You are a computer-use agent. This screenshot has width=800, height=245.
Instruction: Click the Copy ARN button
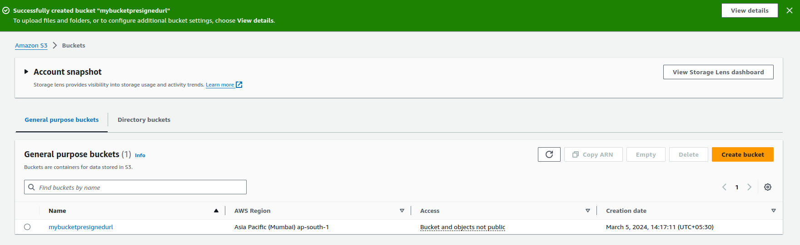click(593, 154)
